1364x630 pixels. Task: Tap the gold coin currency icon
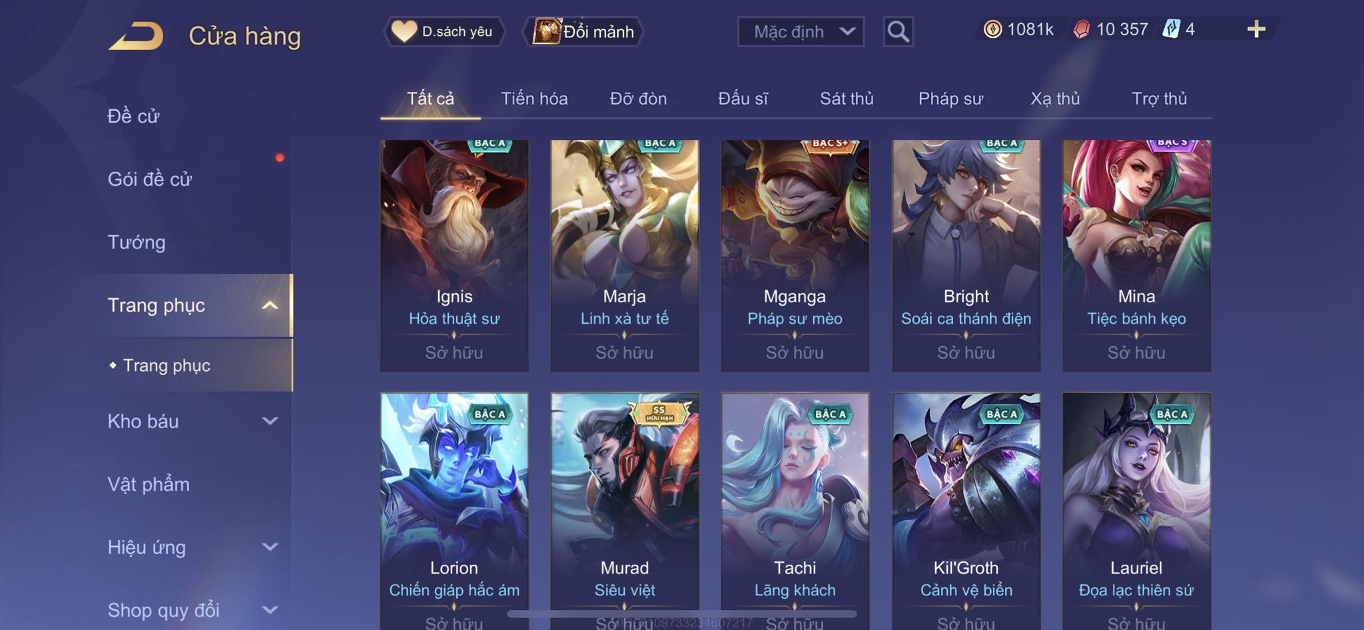tap(992, 29)
